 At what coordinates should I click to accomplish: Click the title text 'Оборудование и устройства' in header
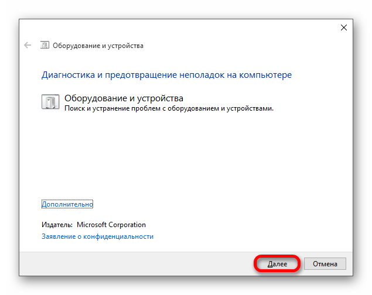click(x=98, y=46)
